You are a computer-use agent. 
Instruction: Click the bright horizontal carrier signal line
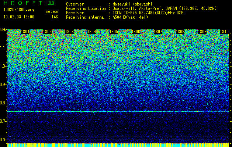(118, 111)
